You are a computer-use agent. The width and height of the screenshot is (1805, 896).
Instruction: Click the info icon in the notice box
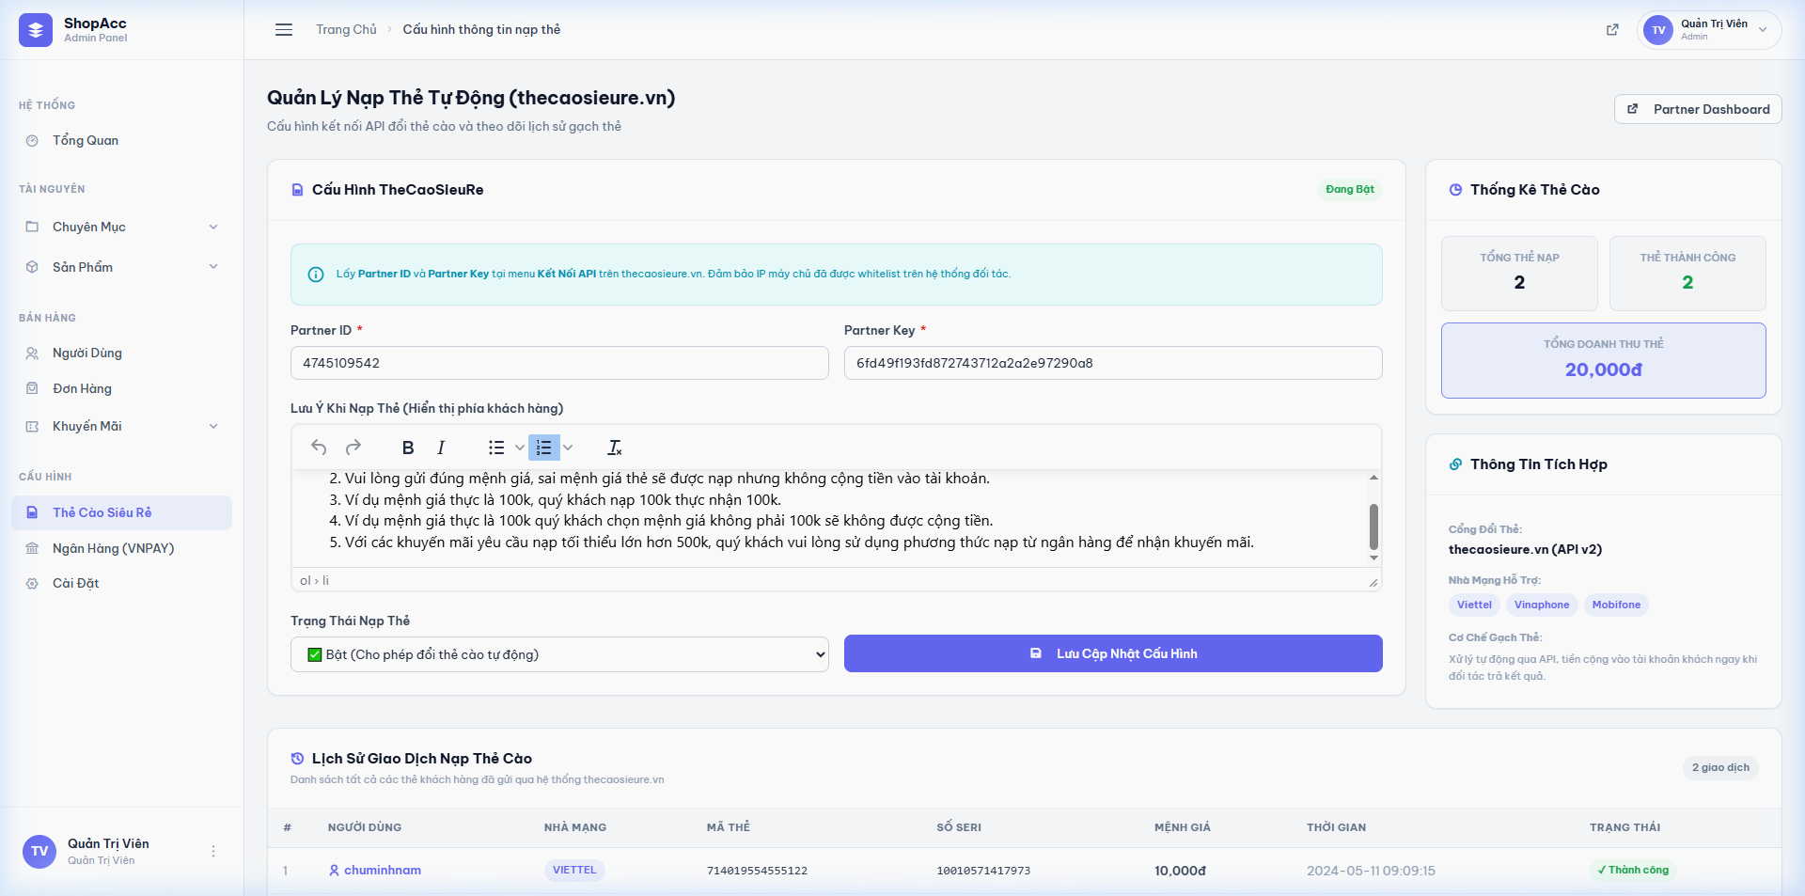pyautogui.click(x=316, y=275)
